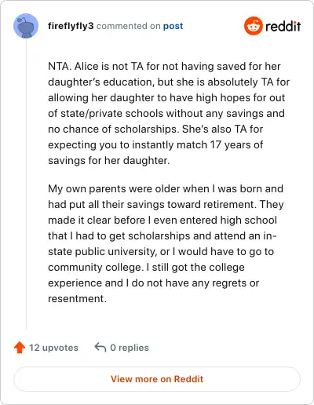
Task: Click the text 'savings for her daughter.'
Action: click(x=109, y=161)
